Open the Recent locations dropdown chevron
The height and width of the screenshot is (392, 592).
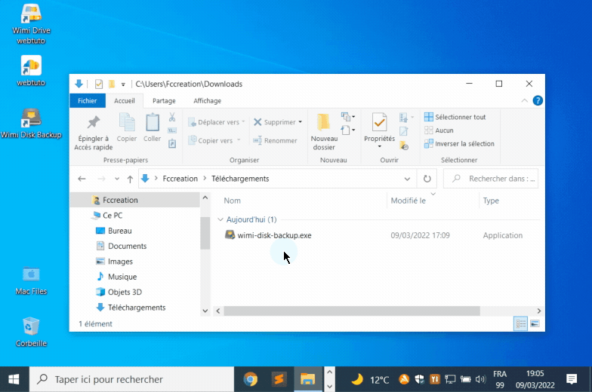pos(117,179)
